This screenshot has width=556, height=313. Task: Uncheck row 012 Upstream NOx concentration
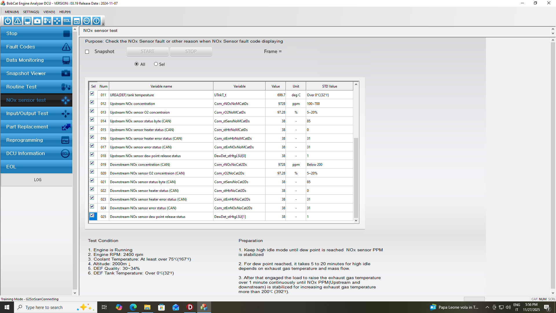click(x=92, y=102)
